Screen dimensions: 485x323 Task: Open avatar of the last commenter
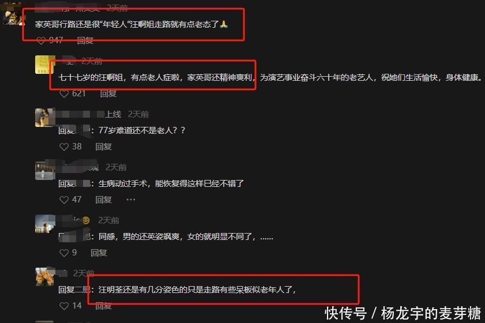click(45, 277)
